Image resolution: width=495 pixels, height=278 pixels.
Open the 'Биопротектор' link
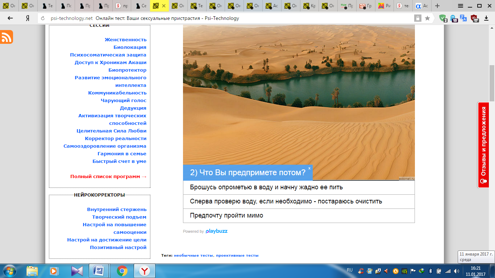click(x=127, y=70)
